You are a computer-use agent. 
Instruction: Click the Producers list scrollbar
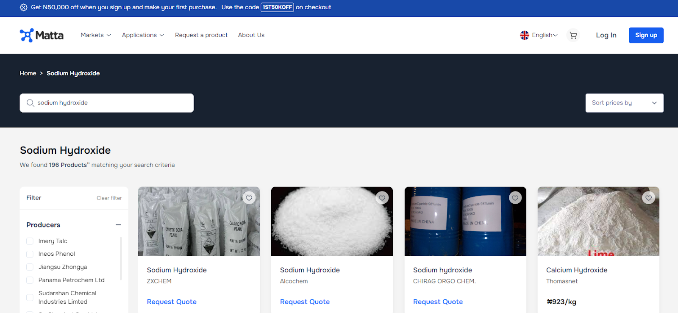(121, 258)
